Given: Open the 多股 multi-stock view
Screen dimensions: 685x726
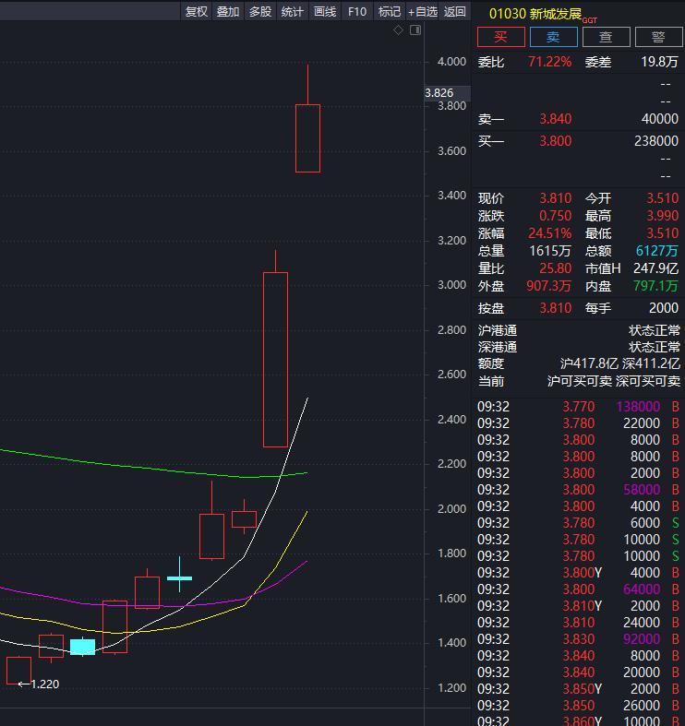Looking at the screenshot, I should point(260,12).
